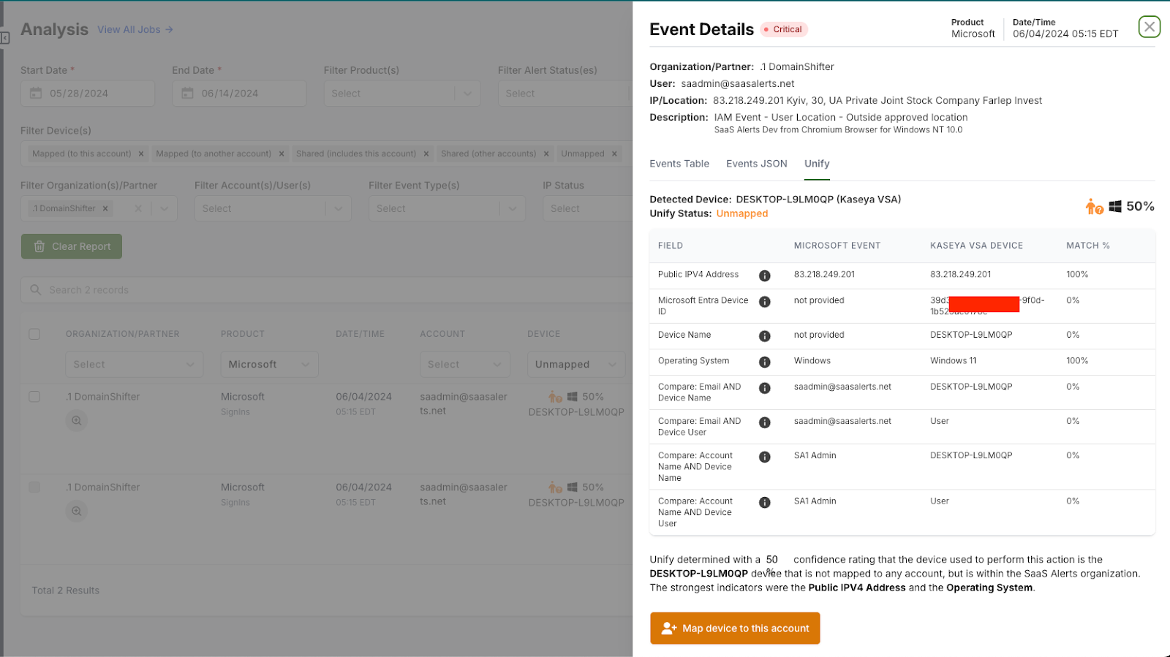Remove 'Mapped (to another account)' filter chip
The image size is (1170, 657).
coord(282,153)
